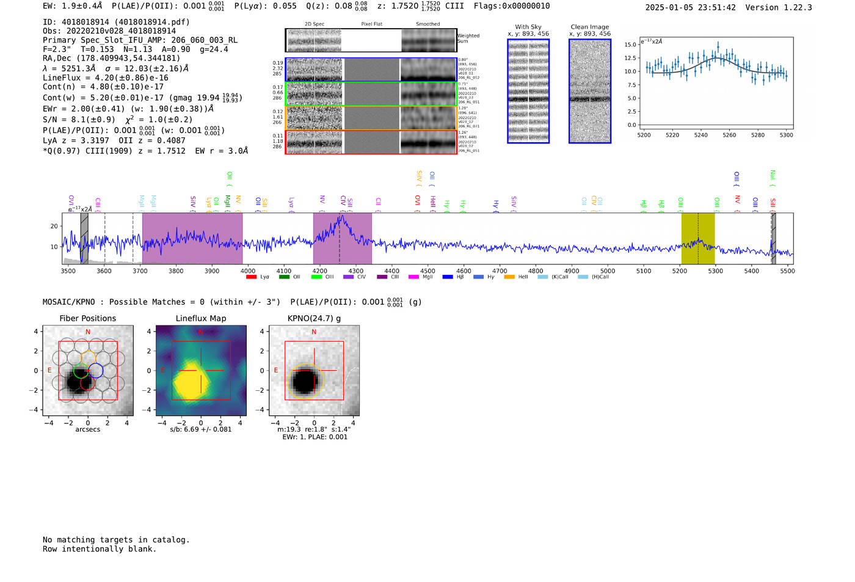855x582 pixels.
Task: Select the green fiber circle in Fiber Positions
Action: [80, 371]
